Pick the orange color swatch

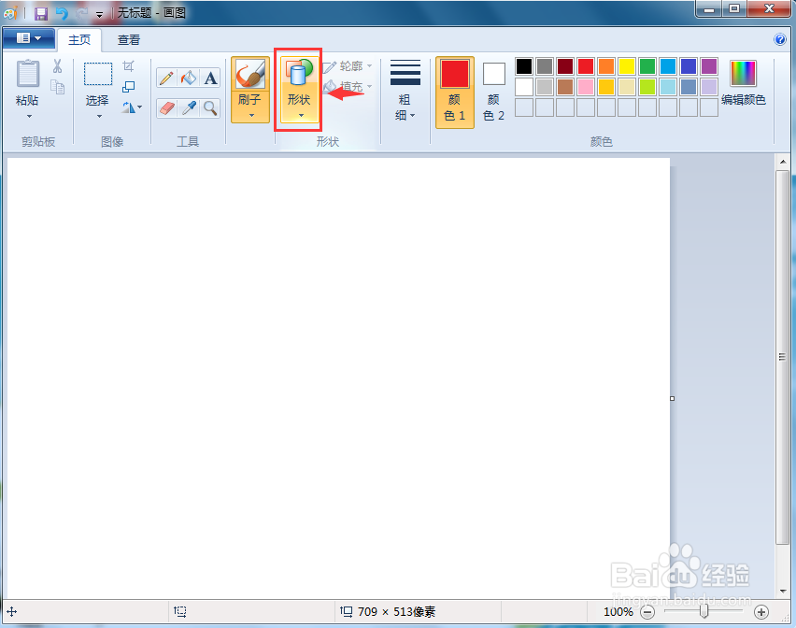(606, 66)
